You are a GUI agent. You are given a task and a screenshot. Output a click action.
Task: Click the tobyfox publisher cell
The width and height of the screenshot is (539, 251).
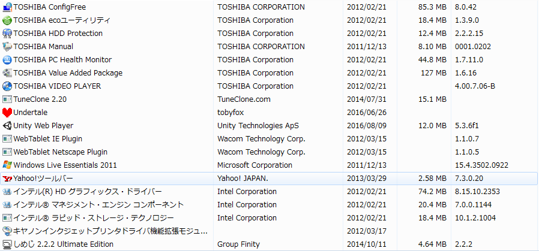[233, 113]
